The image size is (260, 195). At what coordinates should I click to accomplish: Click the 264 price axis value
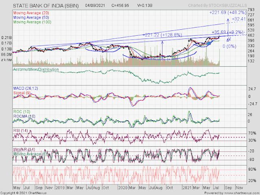click(251, 51)
